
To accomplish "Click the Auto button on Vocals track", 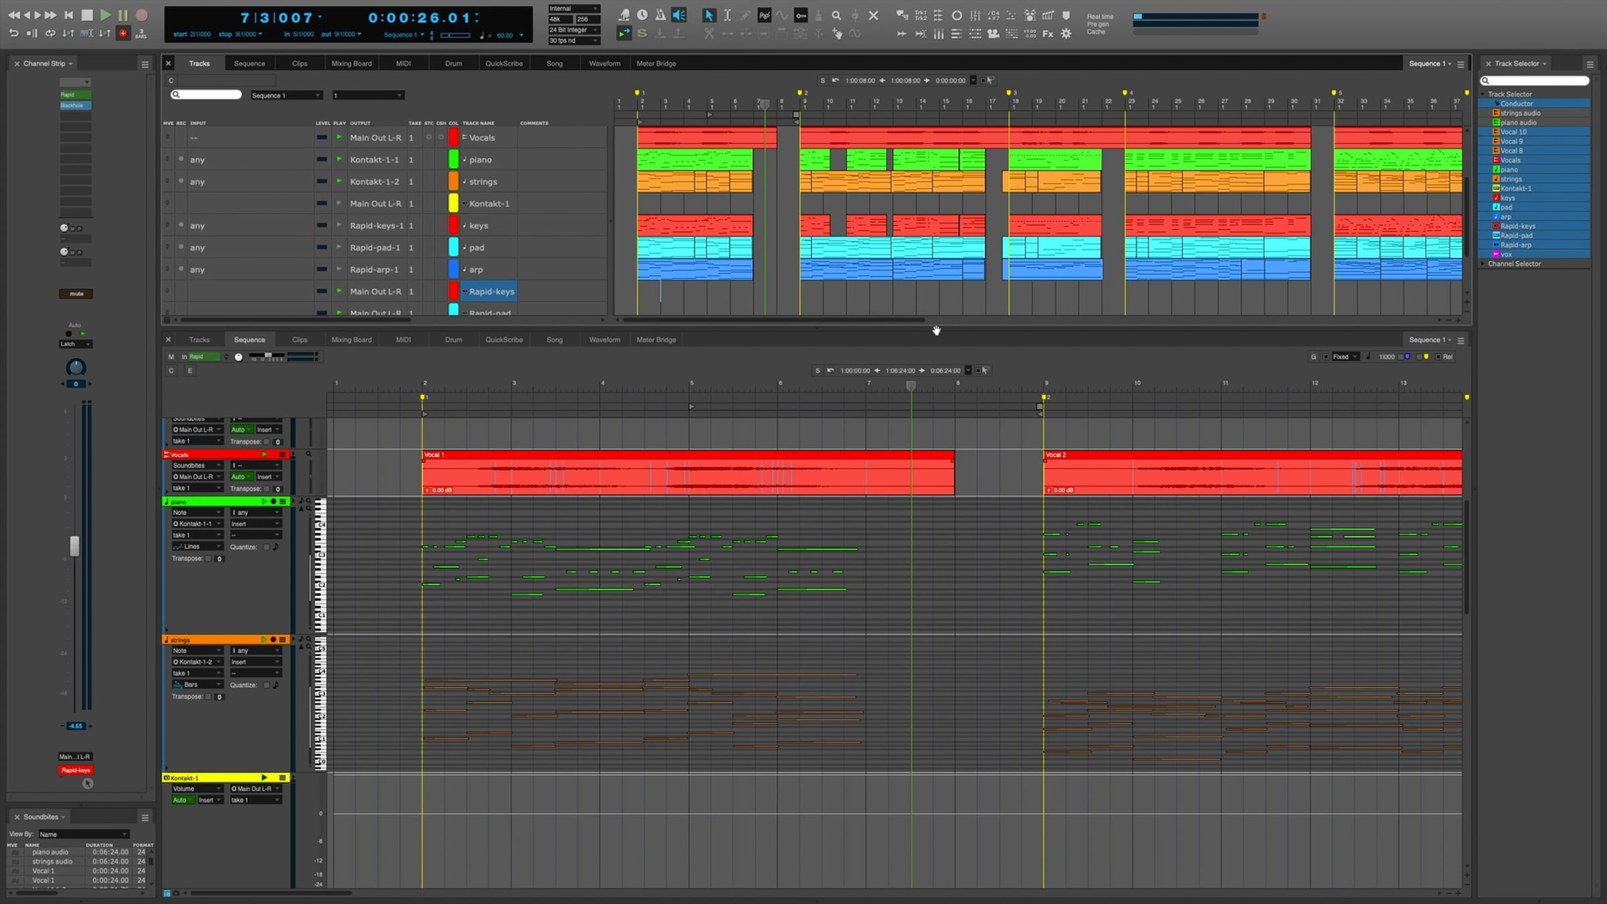I will pyautogui.click(x=238, y=477).
